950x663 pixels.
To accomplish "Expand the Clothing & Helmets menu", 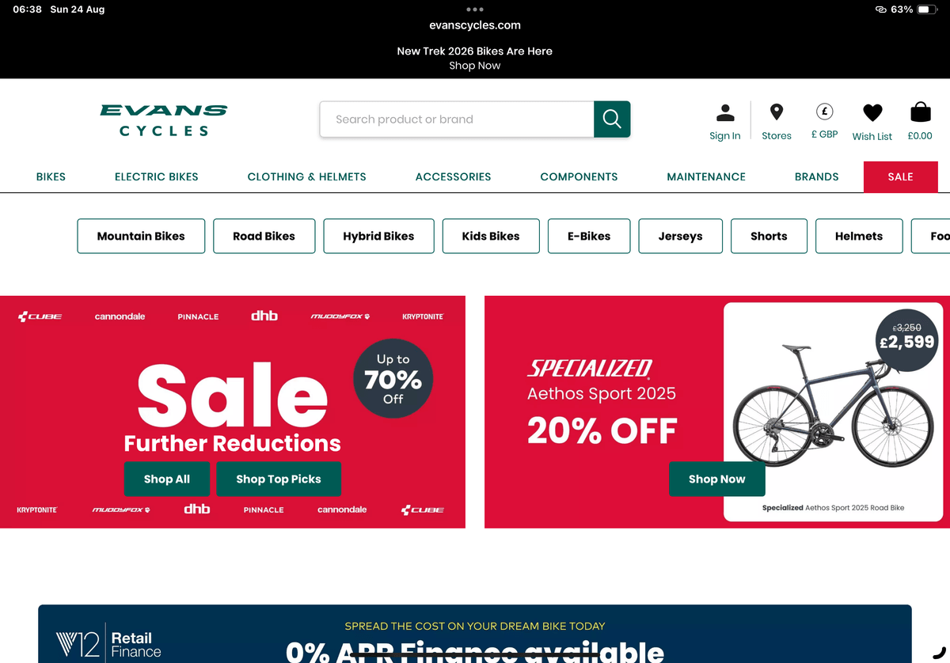I will [307, 176].
